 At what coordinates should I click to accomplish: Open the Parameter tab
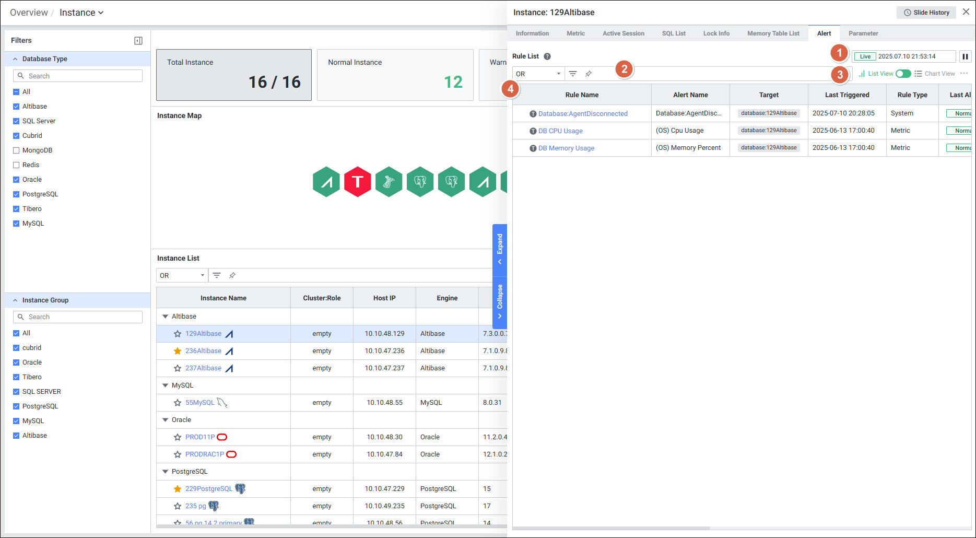tap(863, 33)
